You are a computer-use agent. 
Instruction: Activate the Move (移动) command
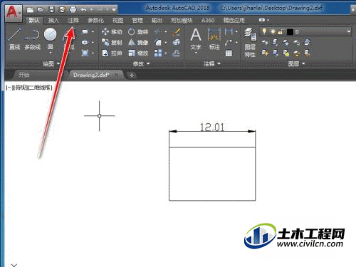tap(112, 31)
